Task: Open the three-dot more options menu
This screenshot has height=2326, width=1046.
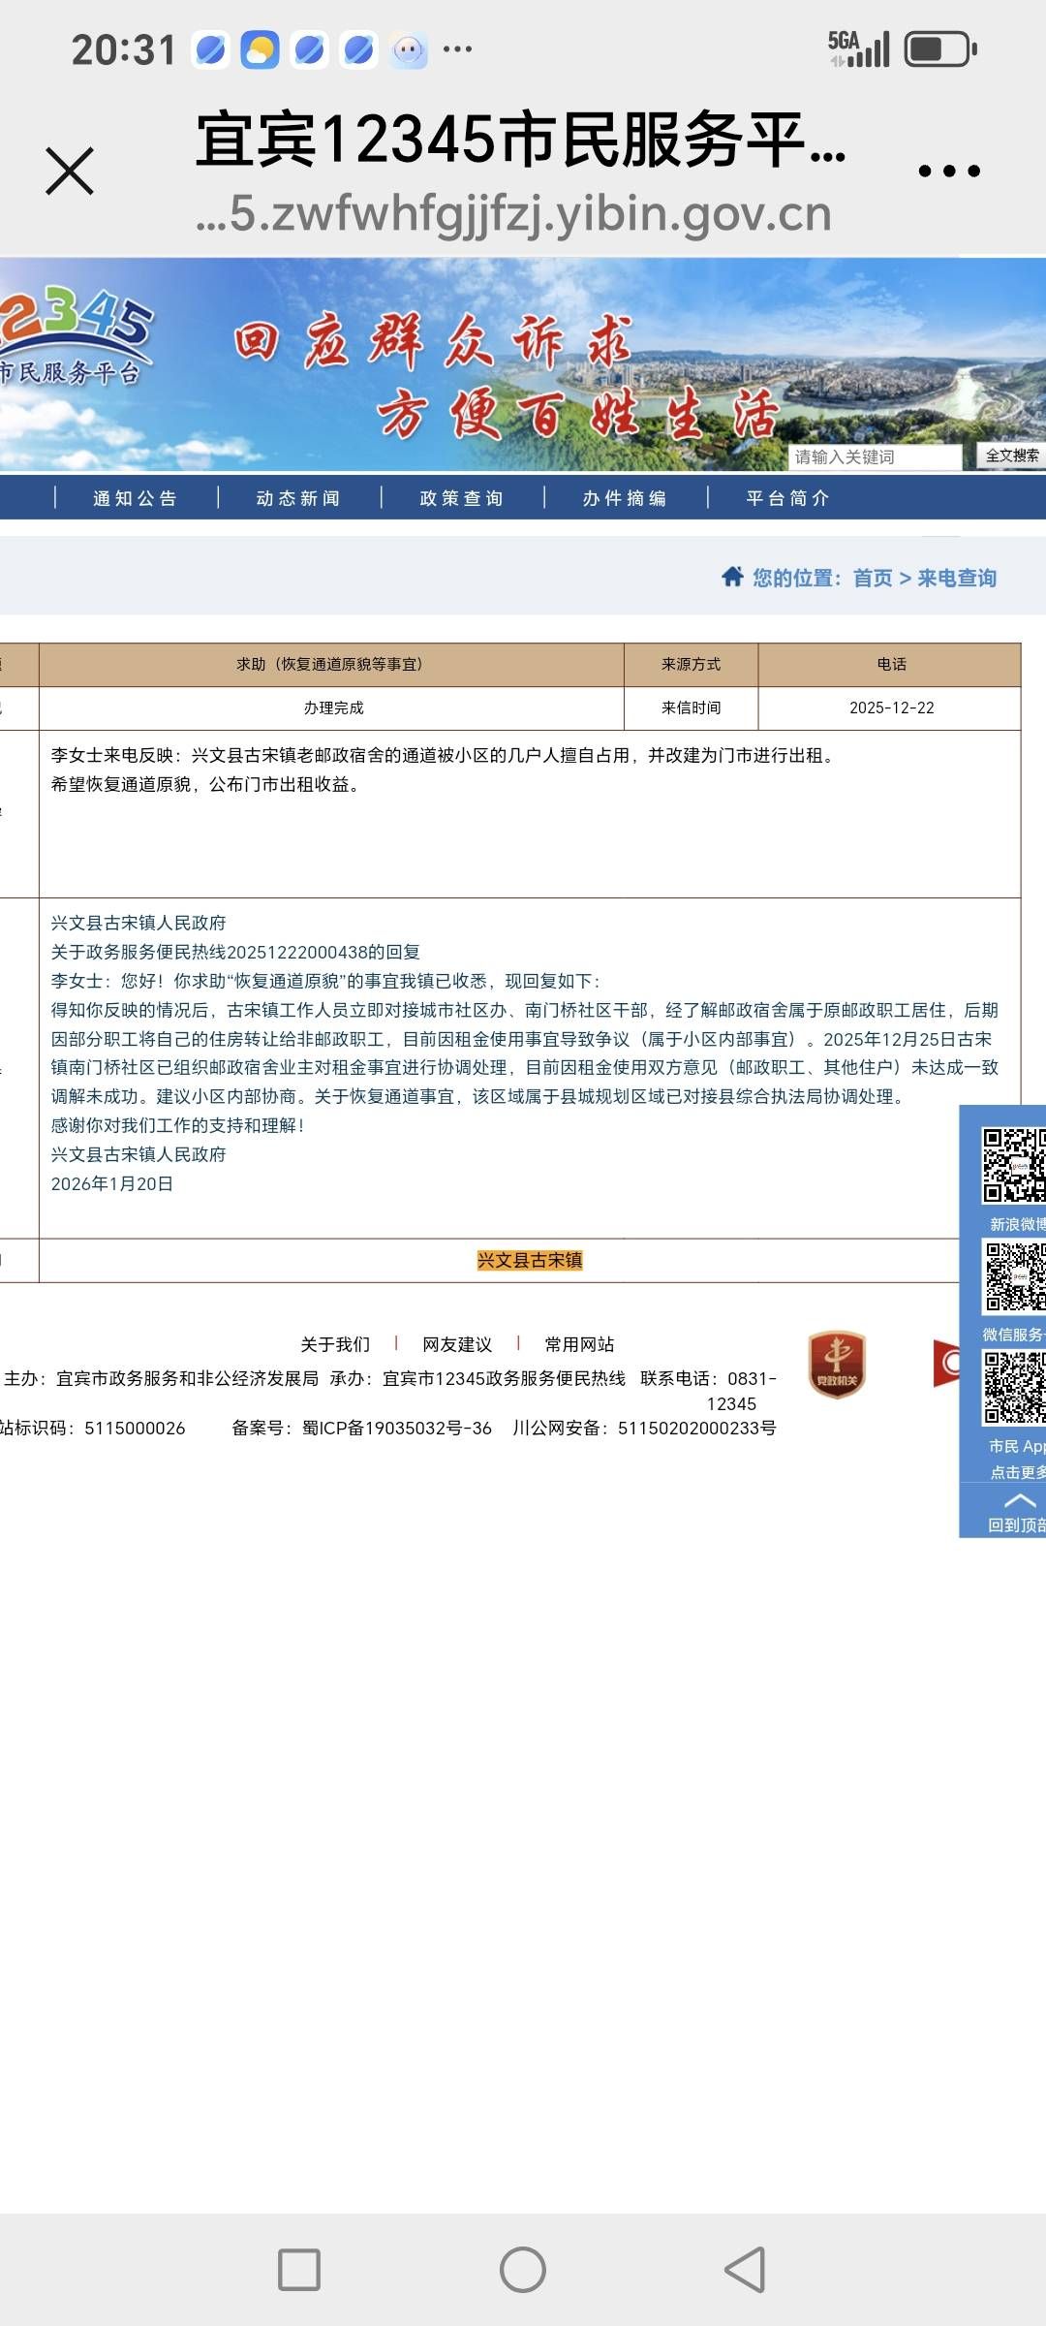Action: [x=948, y=172]
